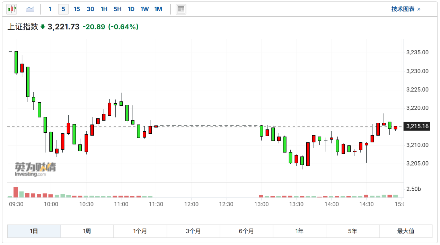
Task: Open the news panel icon
Action: click(x=181, y=9)
